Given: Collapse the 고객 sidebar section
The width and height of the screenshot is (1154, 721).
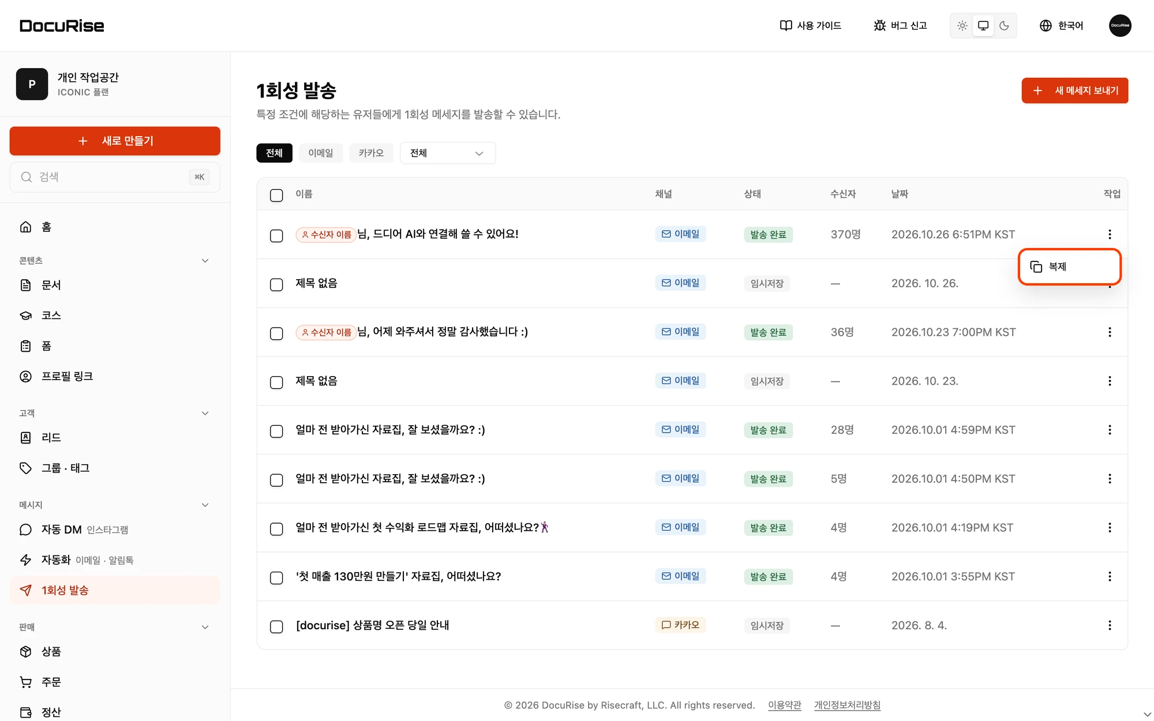Looking at the screenshot, I should click(205, 413).
